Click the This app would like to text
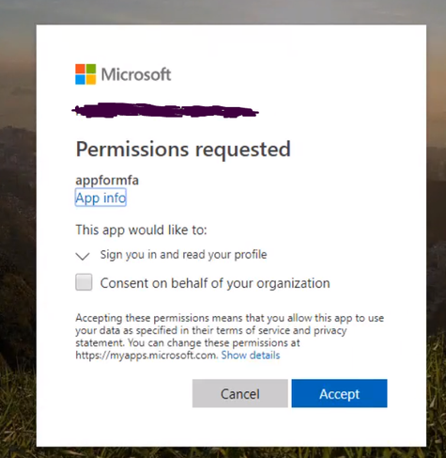Viewport: 446px width, 458px height. [141, 229]
